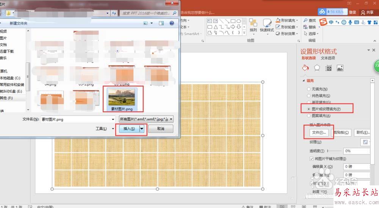Expand the shapes gallery More arrow

[244, 33]
